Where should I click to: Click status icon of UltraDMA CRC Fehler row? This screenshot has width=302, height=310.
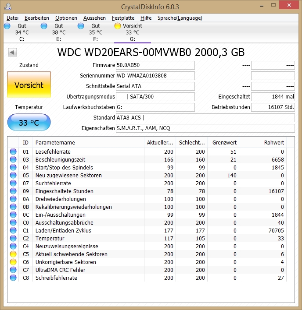[13, 270]
